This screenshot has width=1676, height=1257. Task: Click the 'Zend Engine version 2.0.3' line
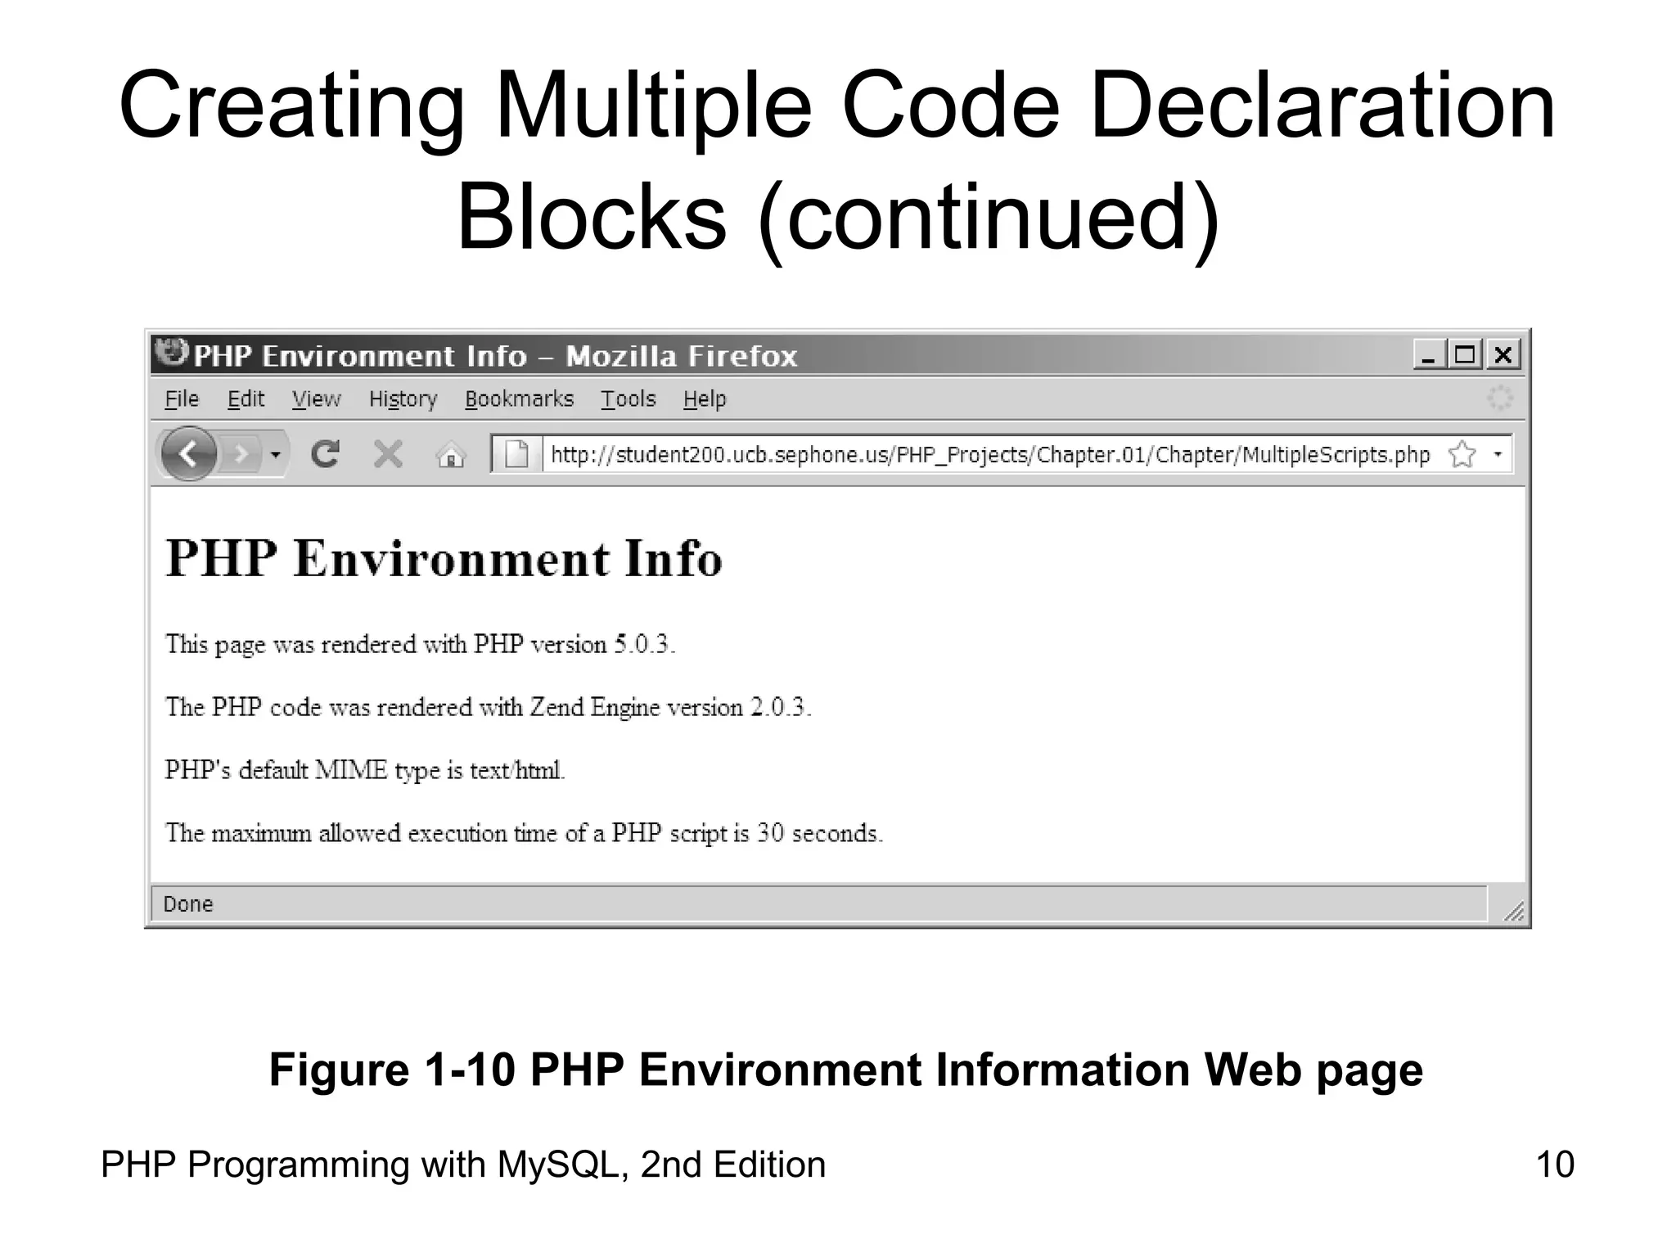click(x=489, y=708)
